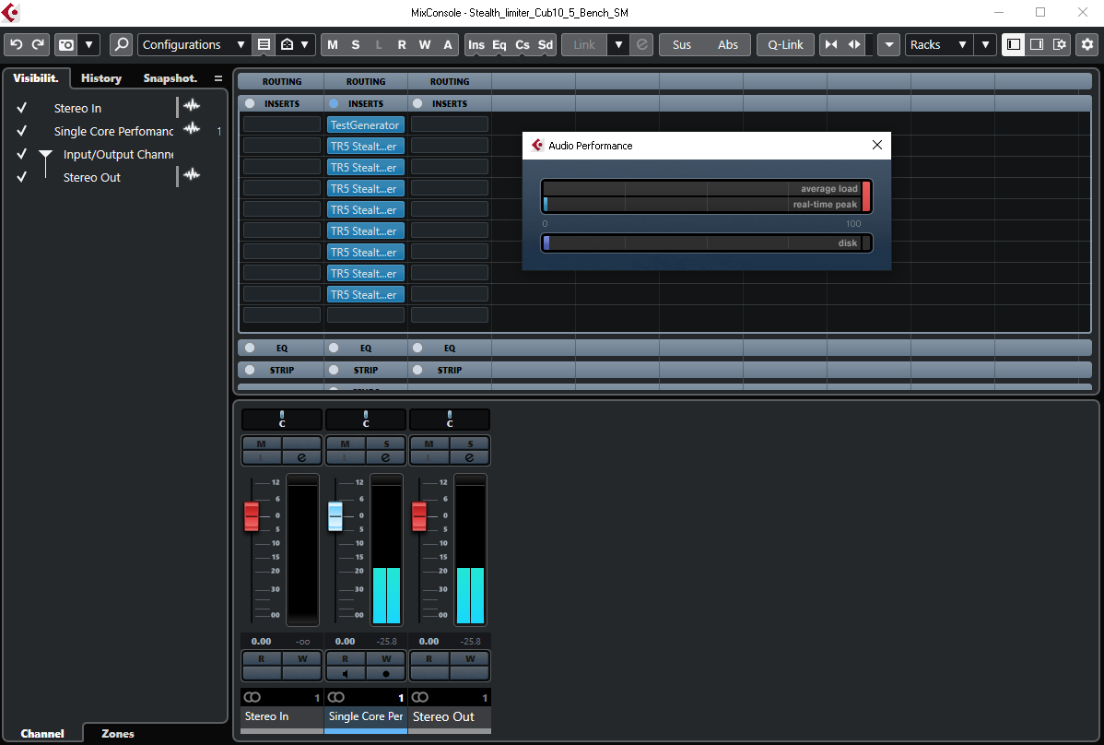The image size is (1104, 745).
Task: Mute the Stereo Out channel with M
Action: [x=429, y=443]
